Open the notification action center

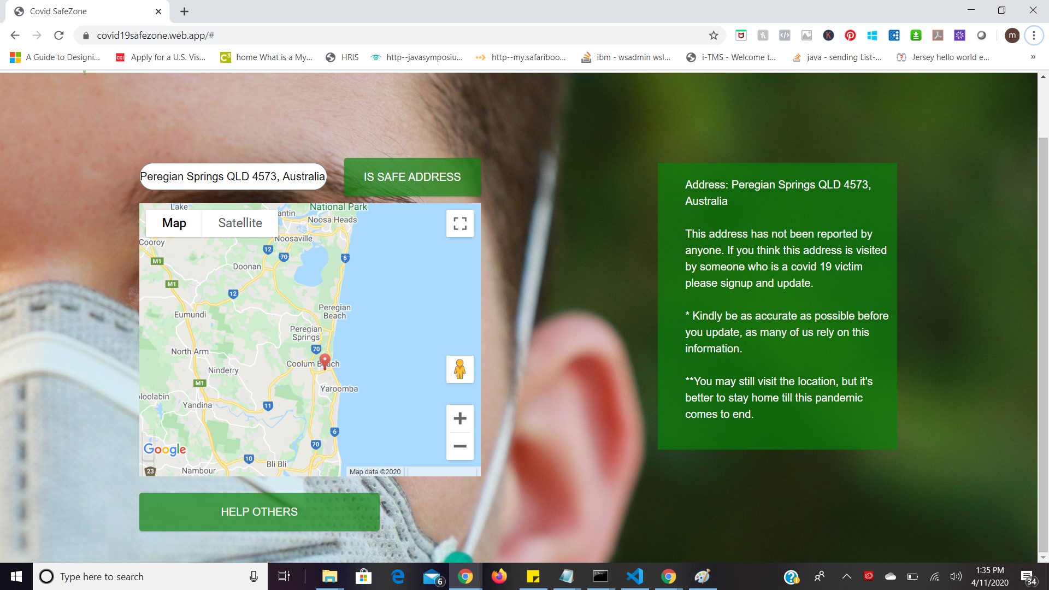pos(1028,577)
